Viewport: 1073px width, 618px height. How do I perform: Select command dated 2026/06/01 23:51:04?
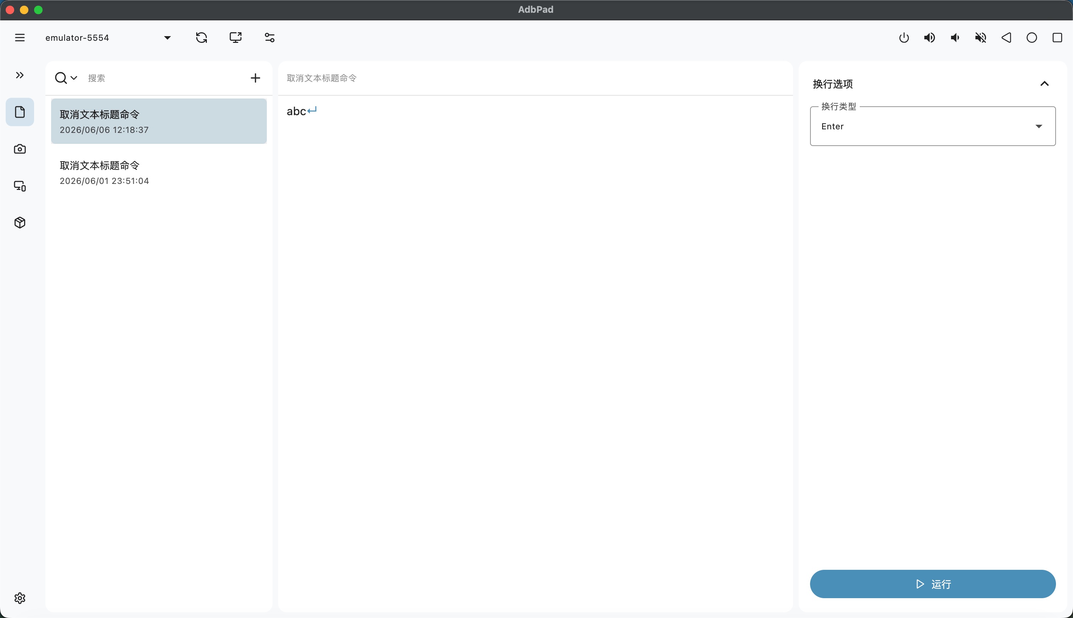pyautogui.click(x=159, y=173)
